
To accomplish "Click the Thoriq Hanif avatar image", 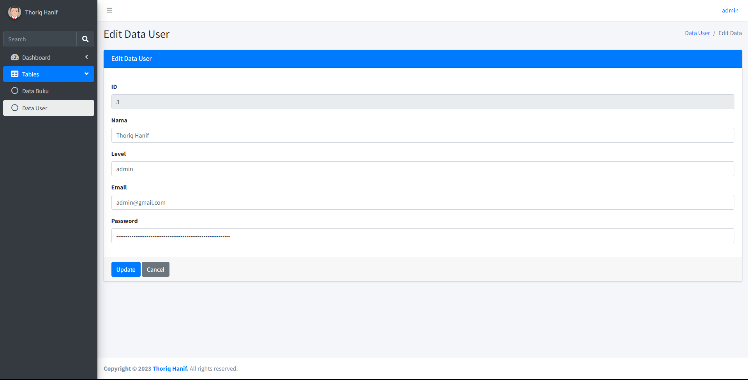I will pos(14,12).
